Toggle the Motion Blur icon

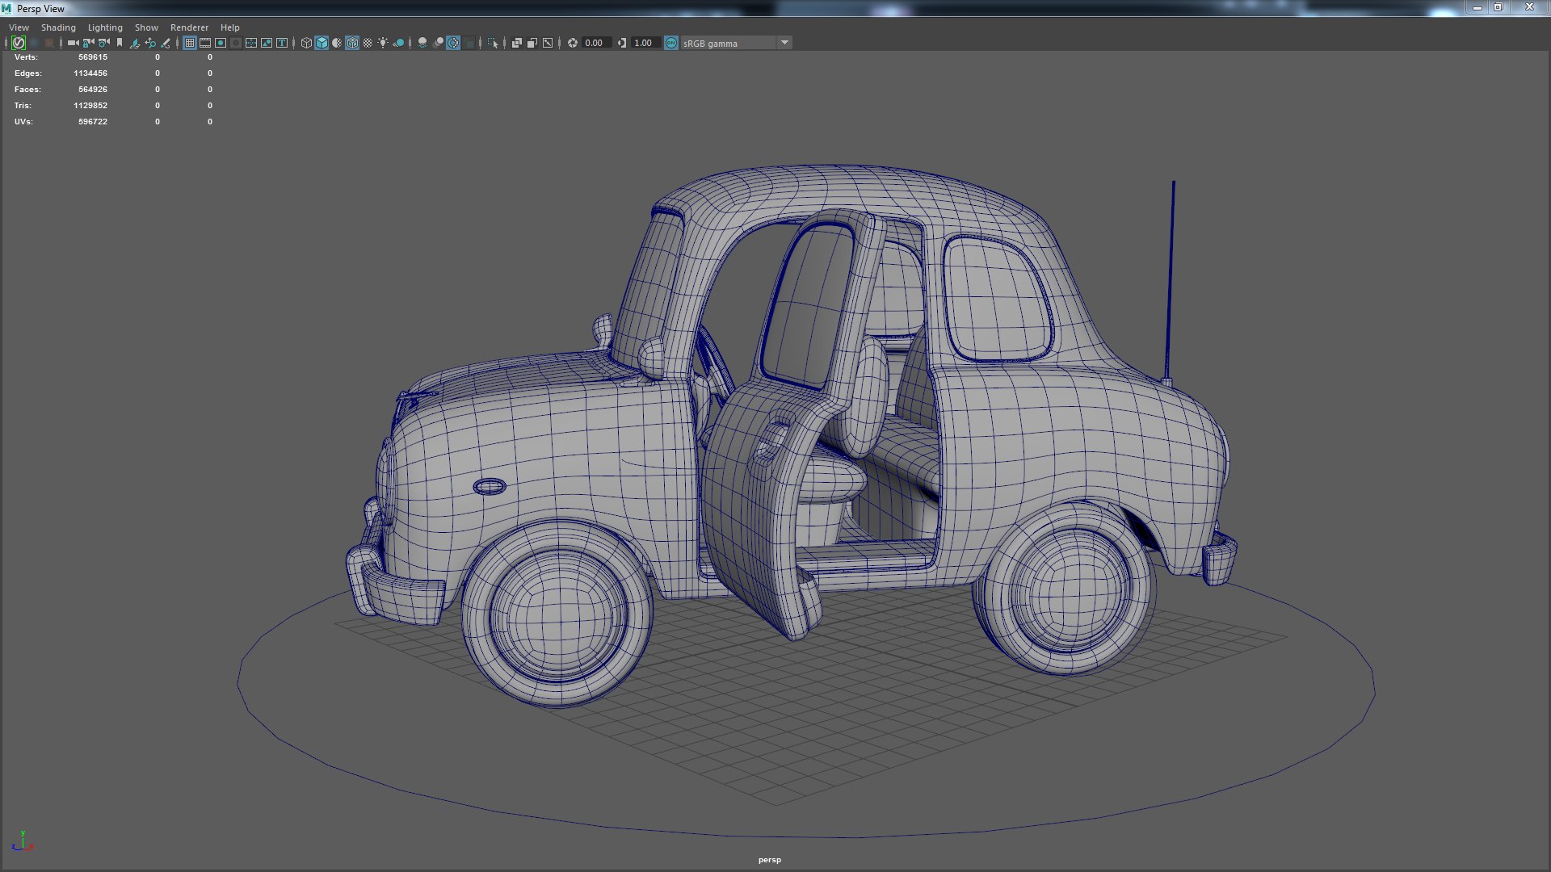[x=438, y=43]
